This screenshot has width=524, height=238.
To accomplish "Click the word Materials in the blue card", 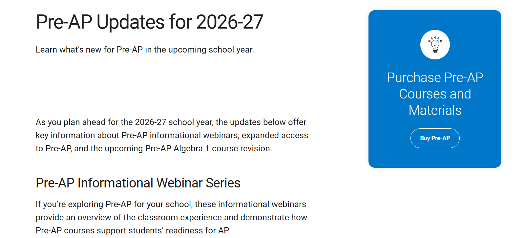I will coord(435,110).
